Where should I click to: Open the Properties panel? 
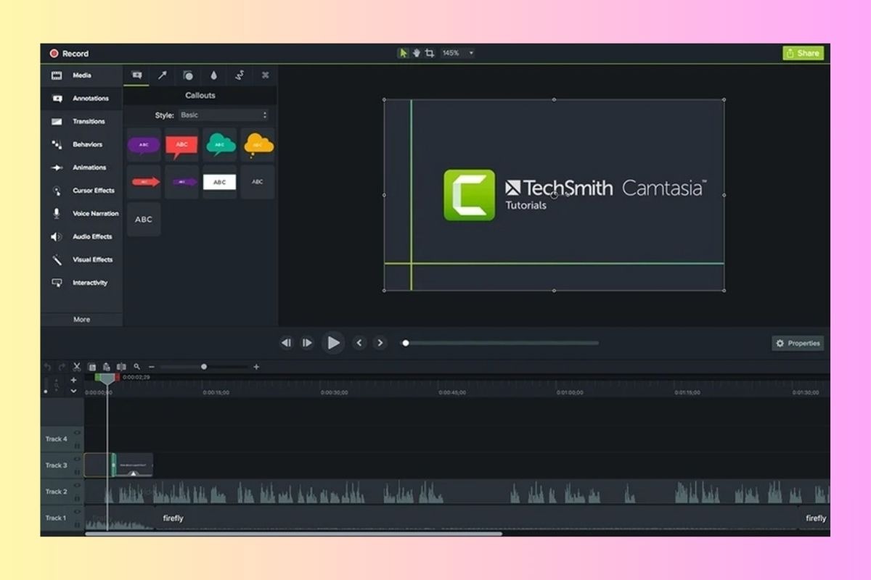pos(798,344)
